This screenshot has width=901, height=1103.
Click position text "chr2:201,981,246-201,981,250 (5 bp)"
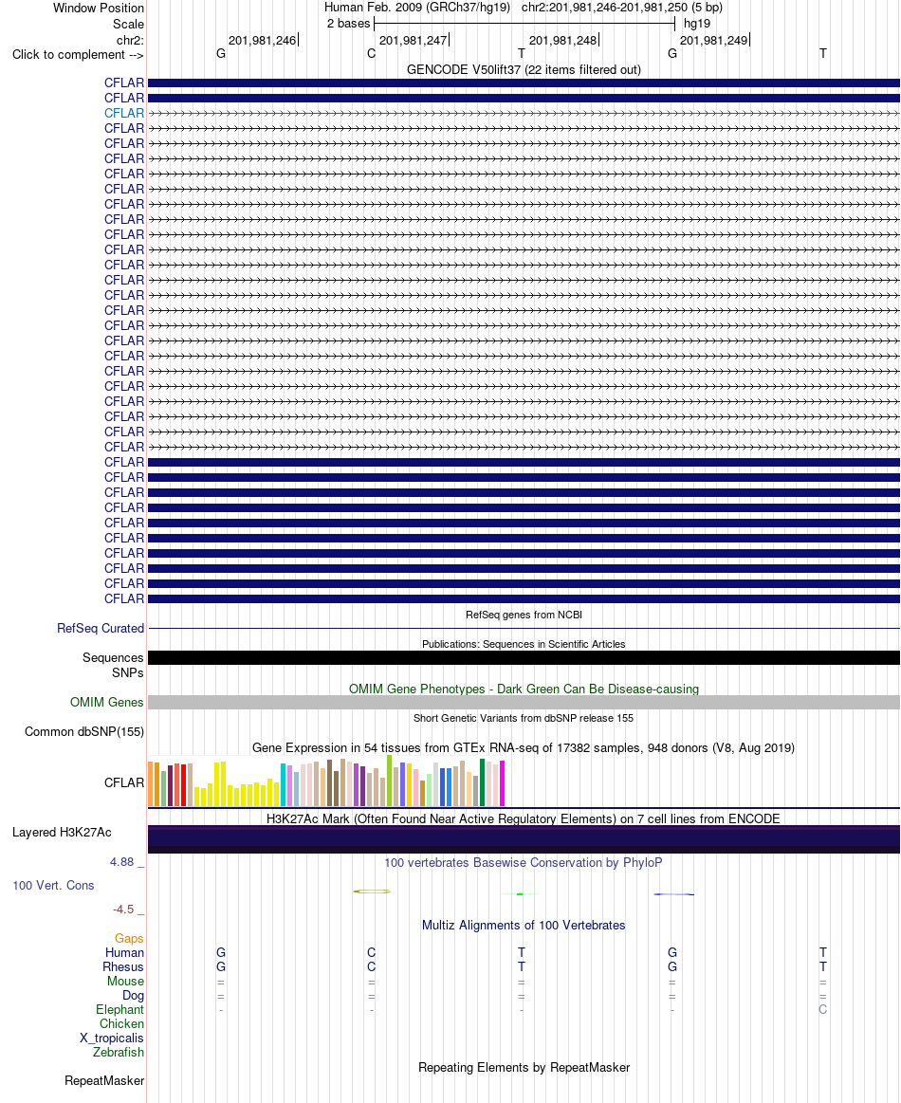(x=622, y=8)
